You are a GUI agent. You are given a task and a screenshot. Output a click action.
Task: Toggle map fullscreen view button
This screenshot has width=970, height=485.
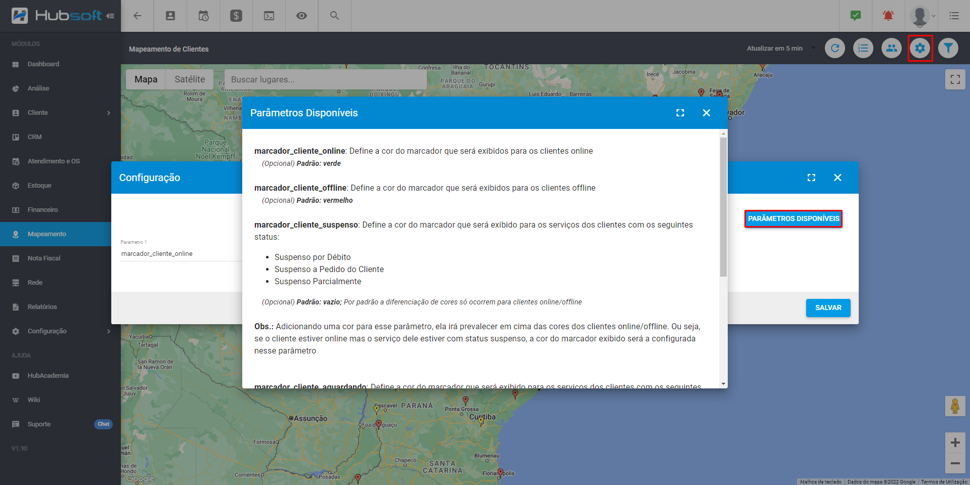point(955,79)
